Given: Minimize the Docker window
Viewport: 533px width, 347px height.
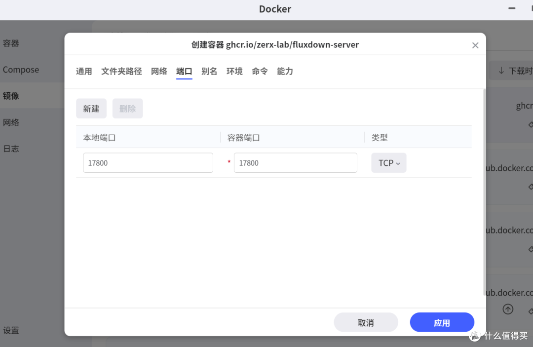Looking at the screenshot, I should pyautogui.click(x=512, y=8).
